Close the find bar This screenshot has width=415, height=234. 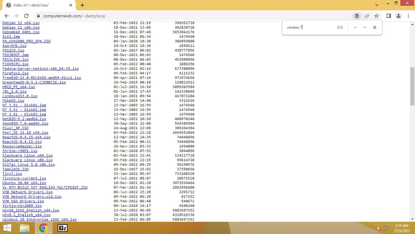(x=375, y=27)
